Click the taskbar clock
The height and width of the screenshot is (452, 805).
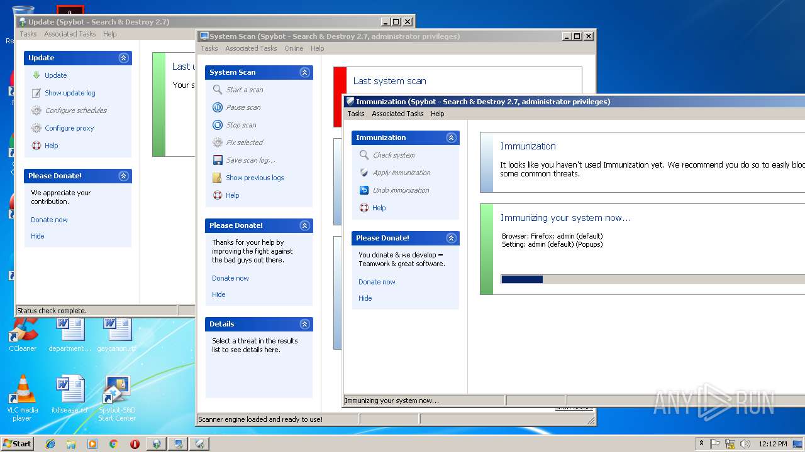point(773,444)
